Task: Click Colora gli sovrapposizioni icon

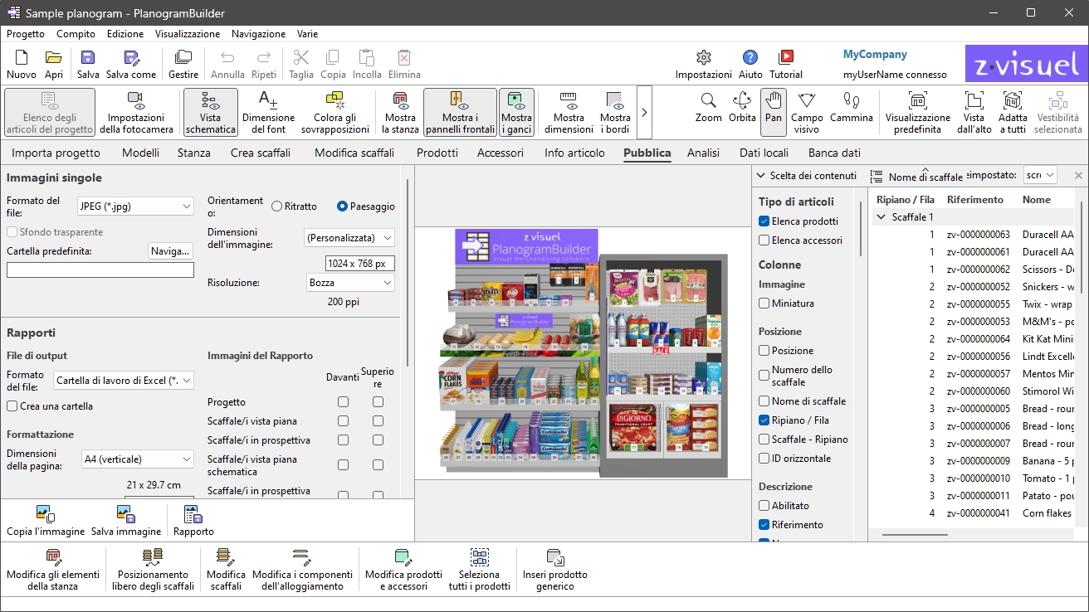Action: (x=335, y=112)
